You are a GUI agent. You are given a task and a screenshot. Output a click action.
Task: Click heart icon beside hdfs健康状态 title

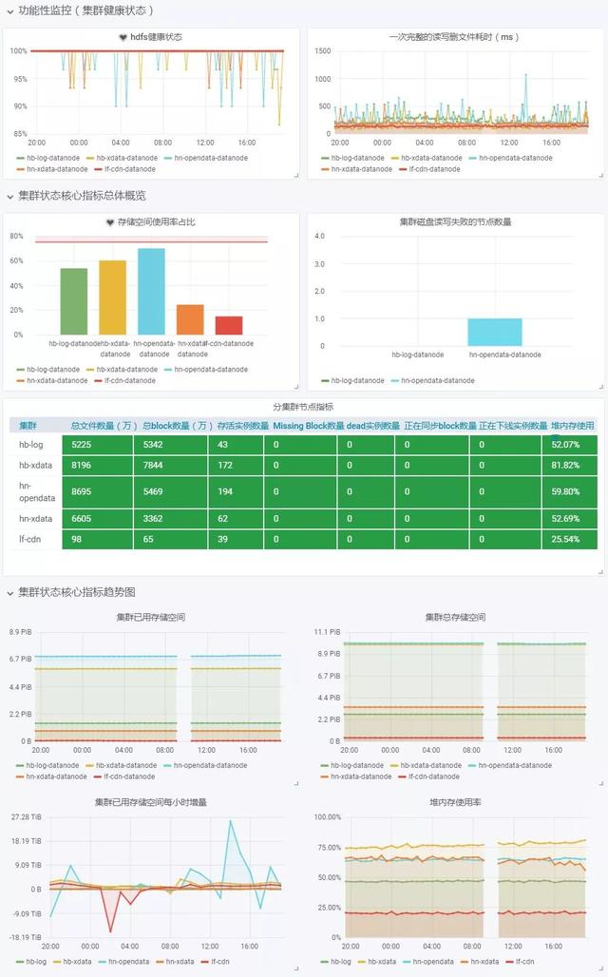tap(123, 37)
